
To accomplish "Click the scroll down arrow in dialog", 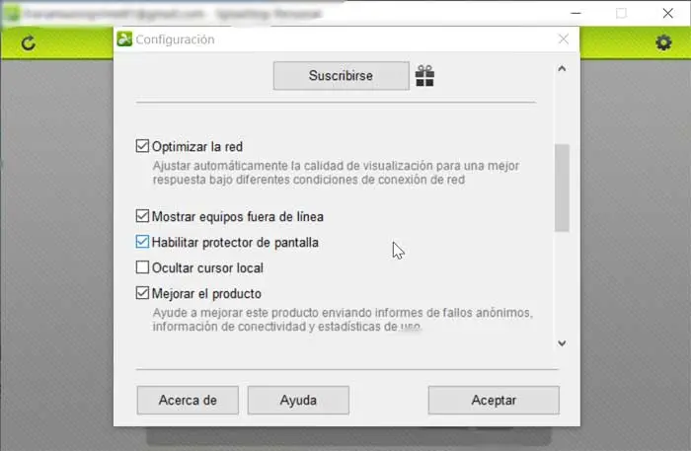I will [562, 343].
